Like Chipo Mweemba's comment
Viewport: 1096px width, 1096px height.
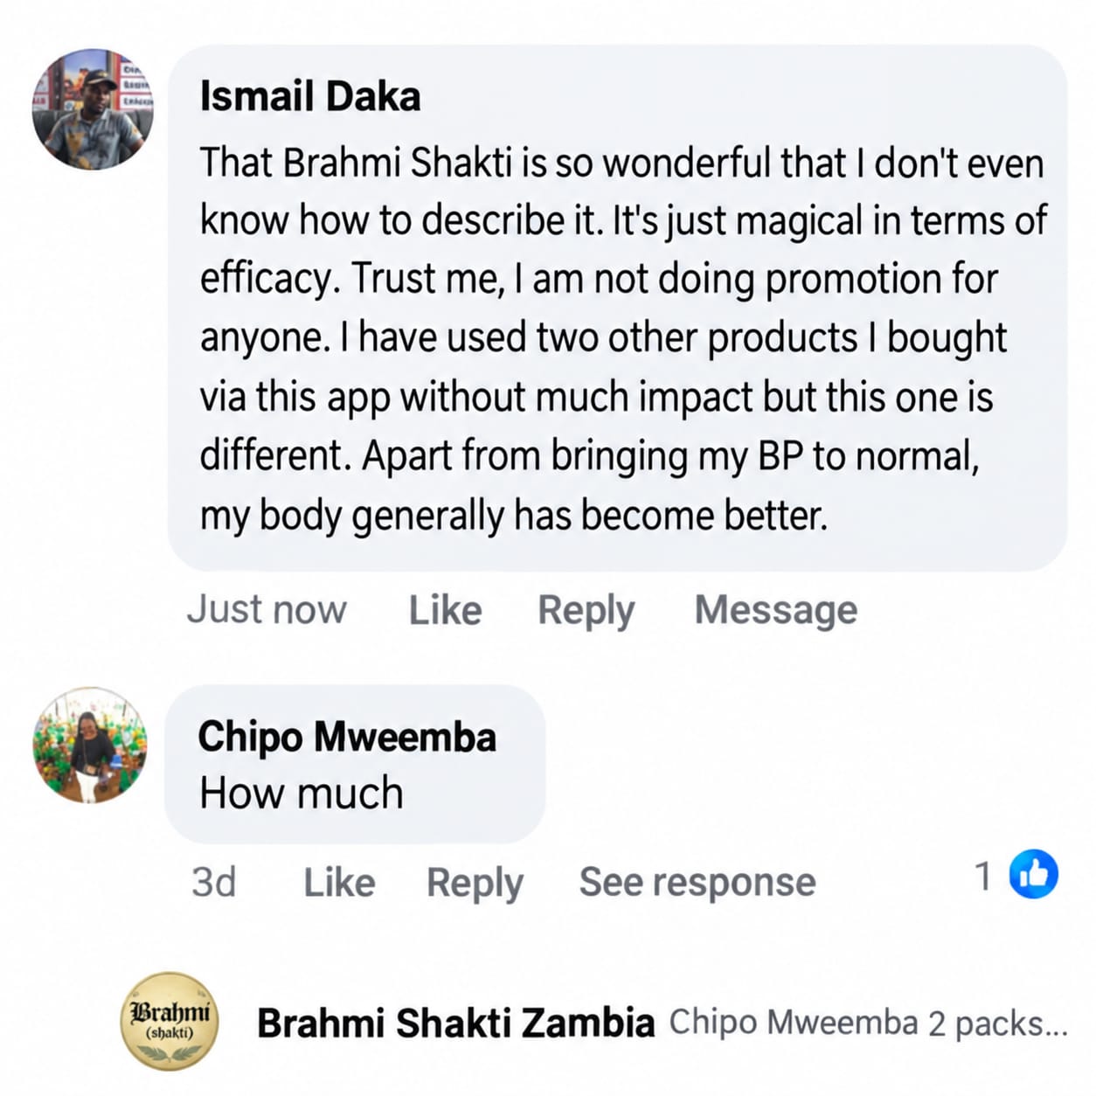click(339, 883)
